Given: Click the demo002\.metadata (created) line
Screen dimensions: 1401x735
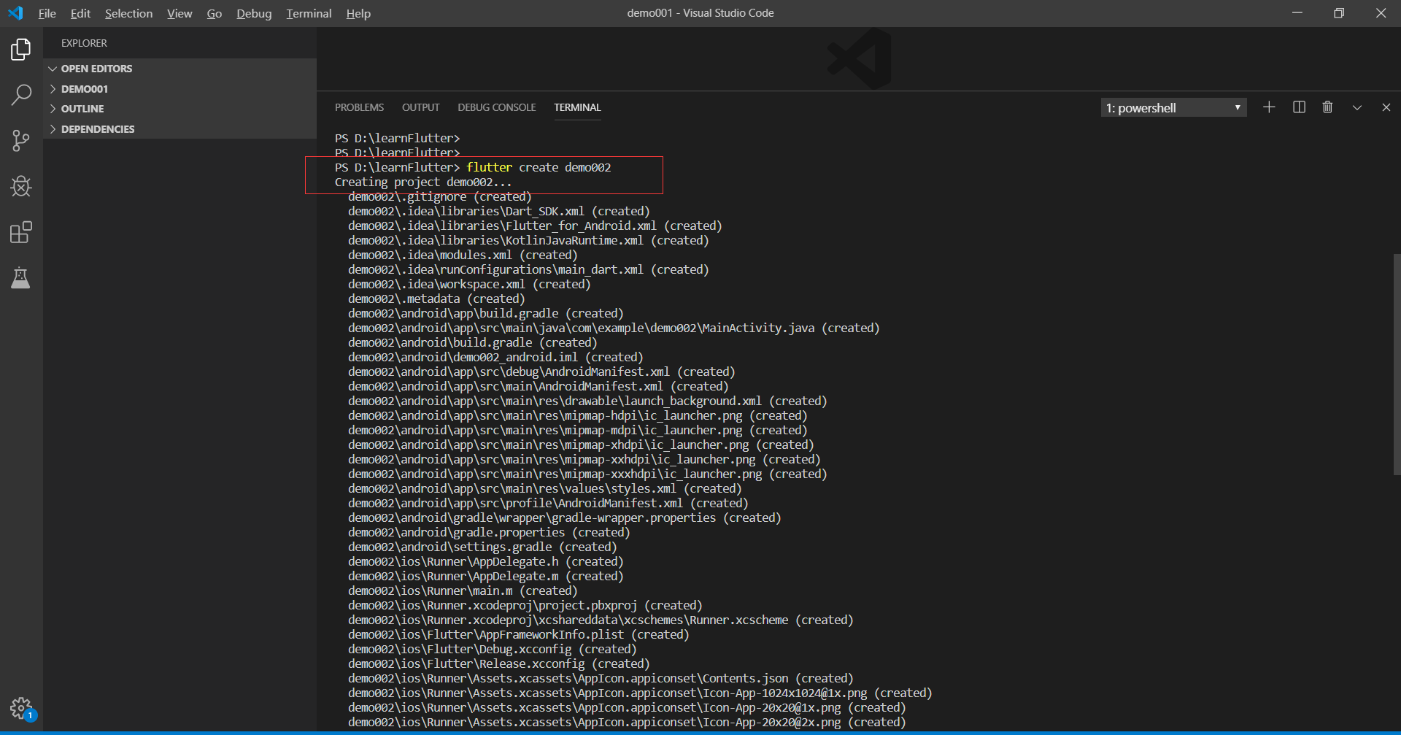Looking at the screenshot, I should pyautogui.click(x=436, y=299).
